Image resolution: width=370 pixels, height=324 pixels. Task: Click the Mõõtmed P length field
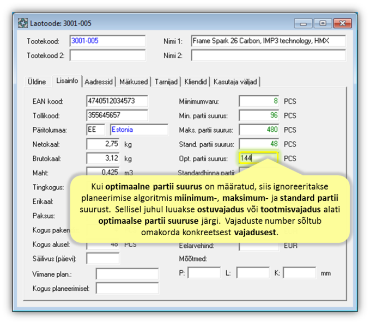(204, 273)
